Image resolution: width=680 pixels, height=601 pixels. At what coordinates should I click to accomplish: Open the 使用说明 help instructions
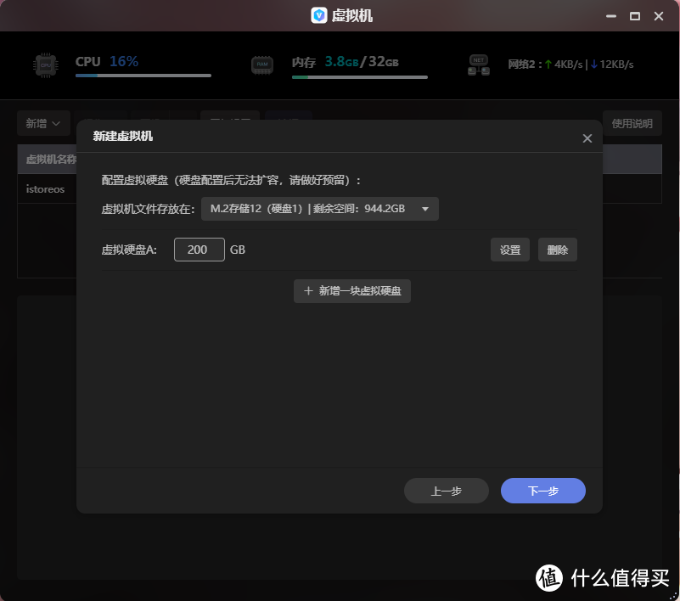point(632,122)
